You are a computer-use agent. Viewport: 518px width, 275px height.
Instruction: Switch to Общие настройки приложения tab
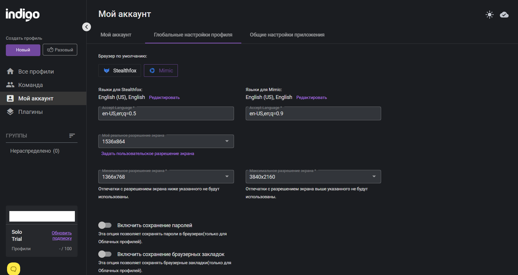coord(287,35)
